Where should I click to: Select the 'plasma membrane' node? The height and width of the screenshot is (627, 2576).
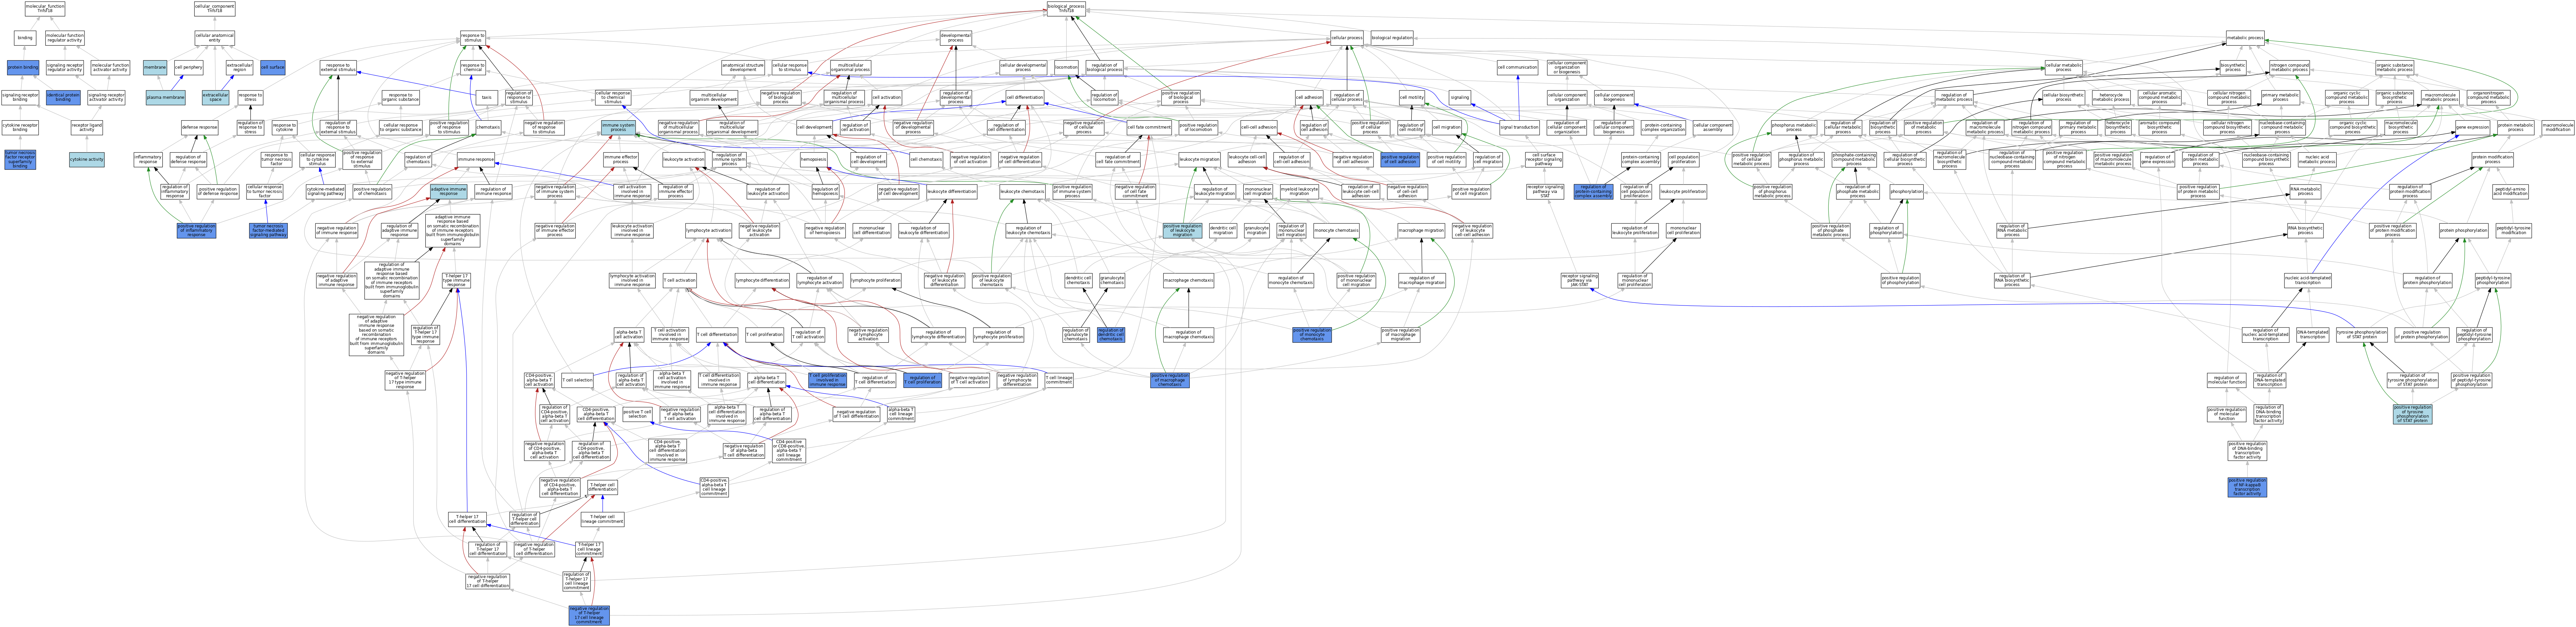pyautogui.click(x=165, y=98)
